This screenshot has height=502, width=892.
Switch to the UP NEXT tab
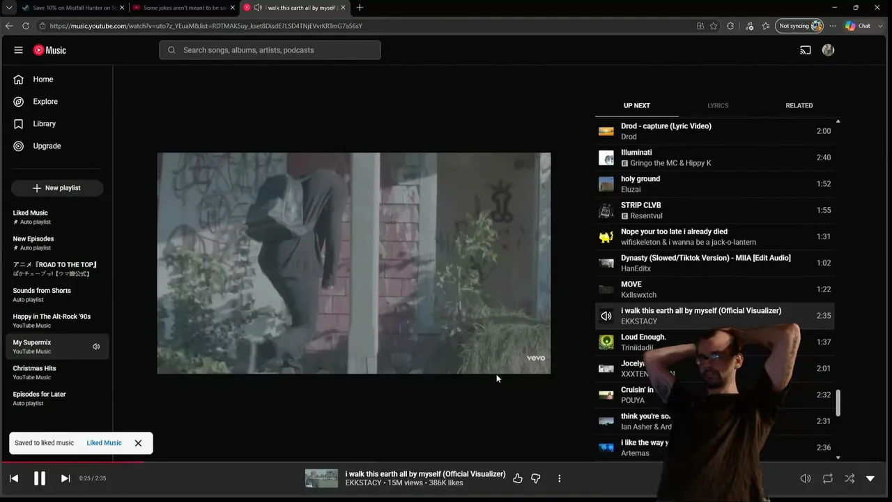point(637,106)
